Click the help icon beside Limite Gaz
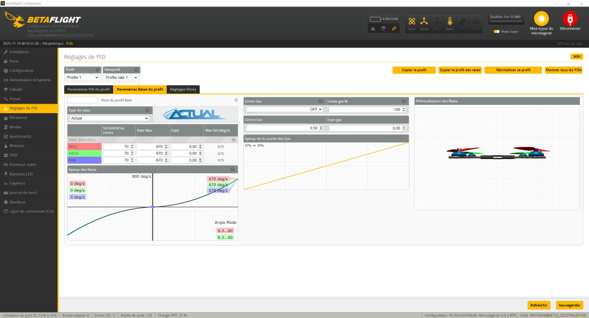Screen dimensions: 589x318 pyautogui.click(x=321, y=101)
